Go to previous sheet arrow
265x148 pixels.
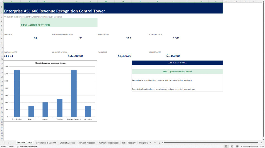point(4,143)
